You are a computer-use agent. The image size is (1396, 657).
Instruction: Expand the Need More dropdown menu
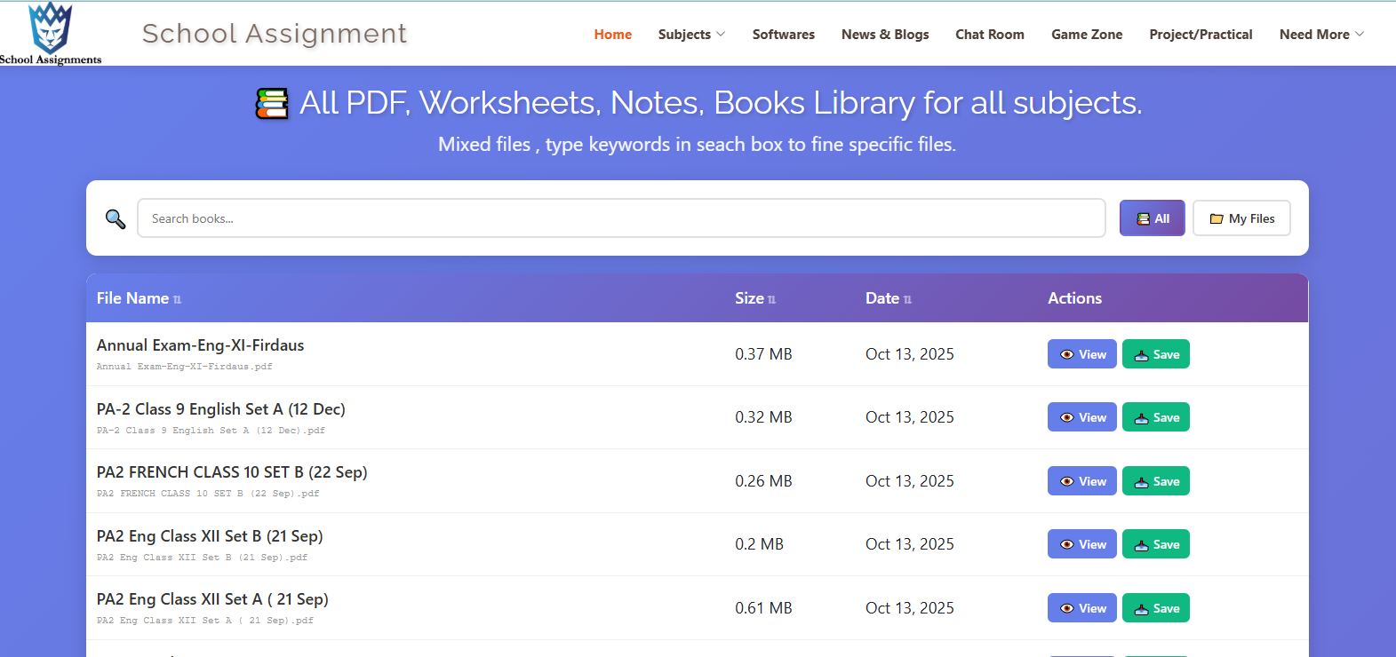1321,35
